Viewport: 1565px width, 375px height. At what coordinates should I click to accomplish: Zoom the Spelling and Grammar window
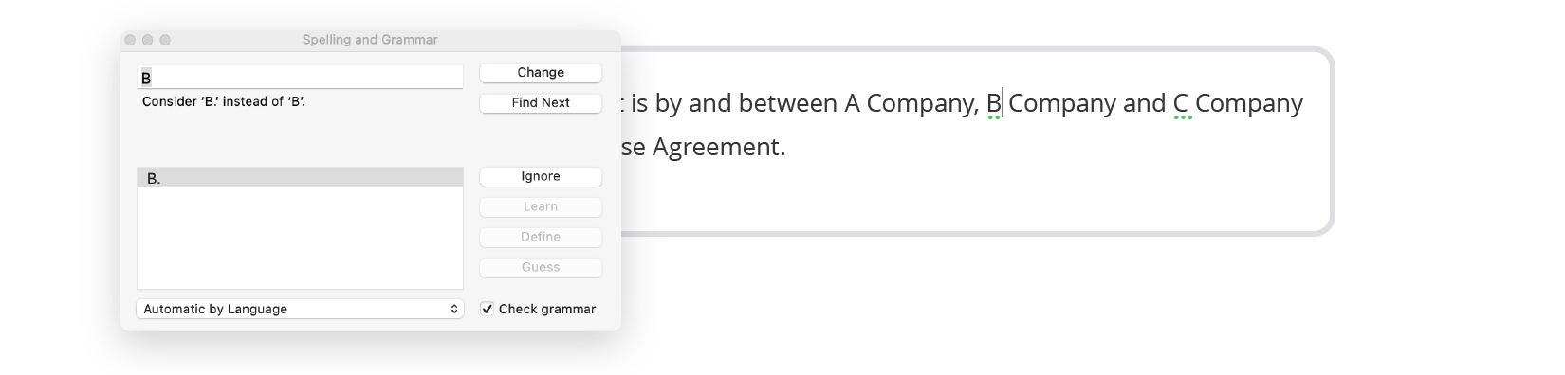(165, 40)
